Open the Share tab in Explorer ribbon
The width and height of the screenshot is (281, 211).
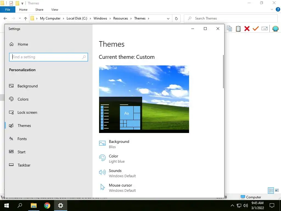tap(39, 10)
